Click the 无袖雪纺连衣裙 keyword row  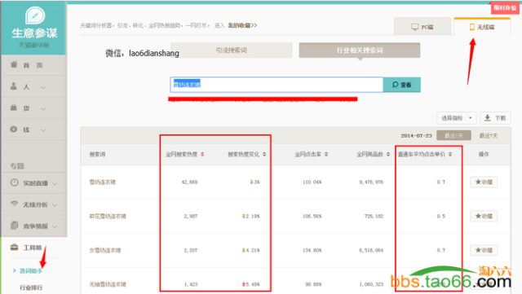click(x=108, y=284)
